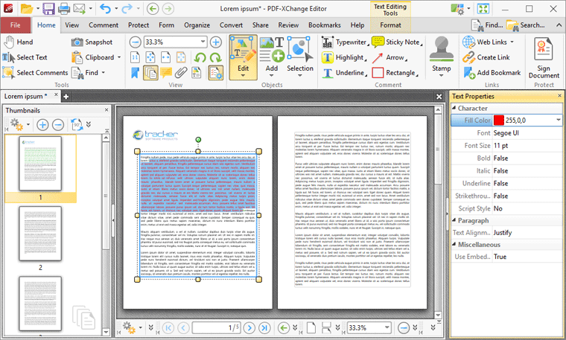Click the red Fill Color swatch
The height and width of the screenshot is (340, 566).
499,120
